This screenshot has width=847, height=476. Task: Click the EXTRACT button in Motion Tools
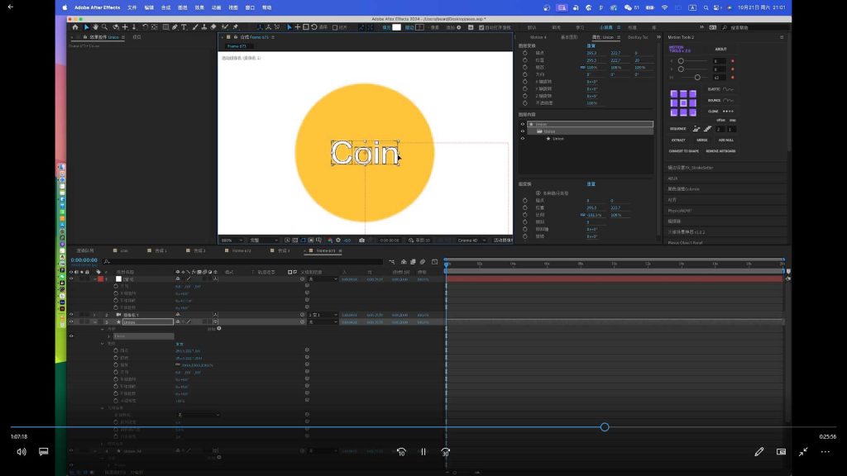coord(677,140)
